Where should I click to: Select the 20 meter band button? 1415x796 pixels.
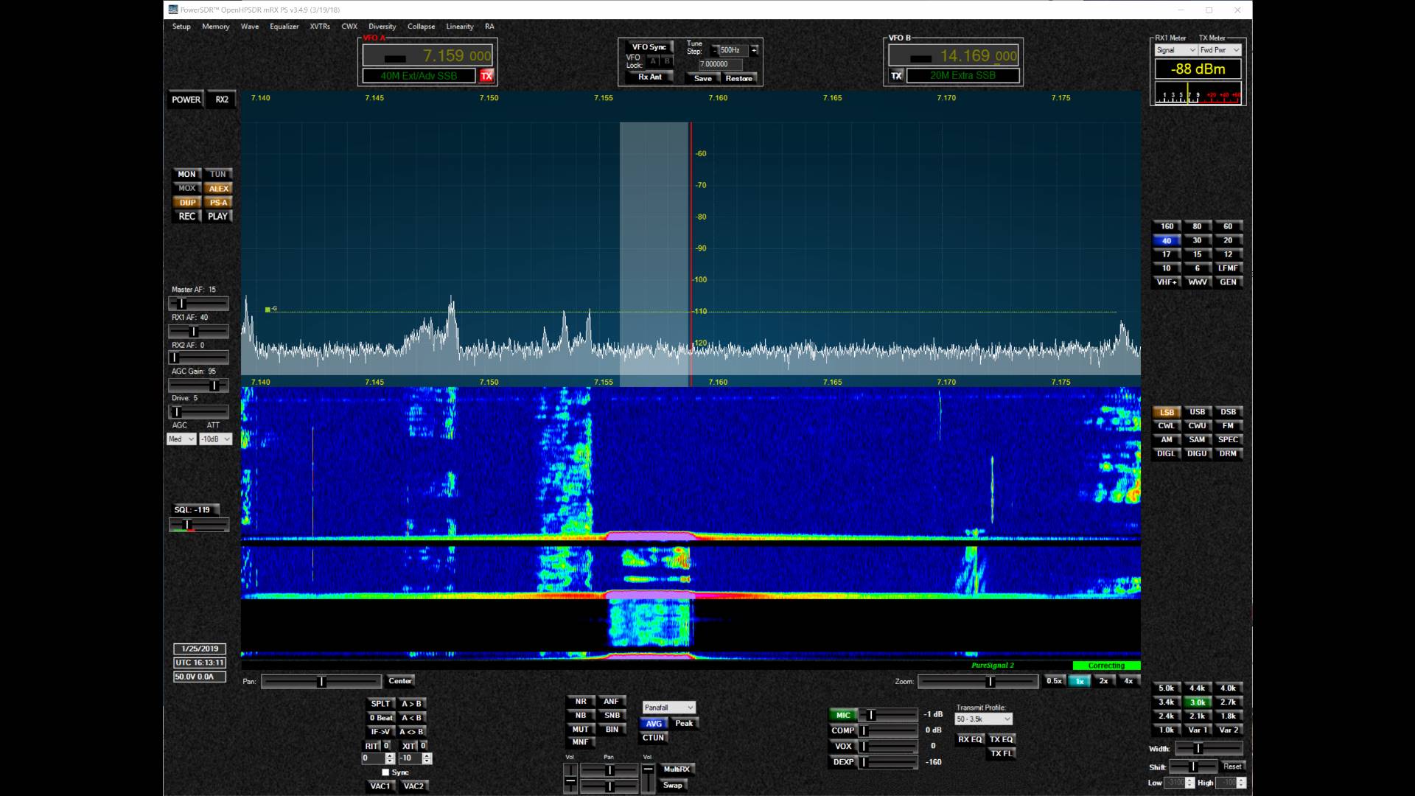coord(1228,240)
